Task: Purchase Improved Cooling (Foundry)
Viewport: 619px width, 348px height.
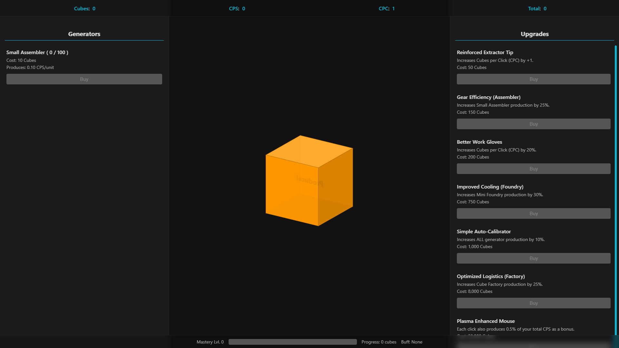Action: click(x=533, y=213)
